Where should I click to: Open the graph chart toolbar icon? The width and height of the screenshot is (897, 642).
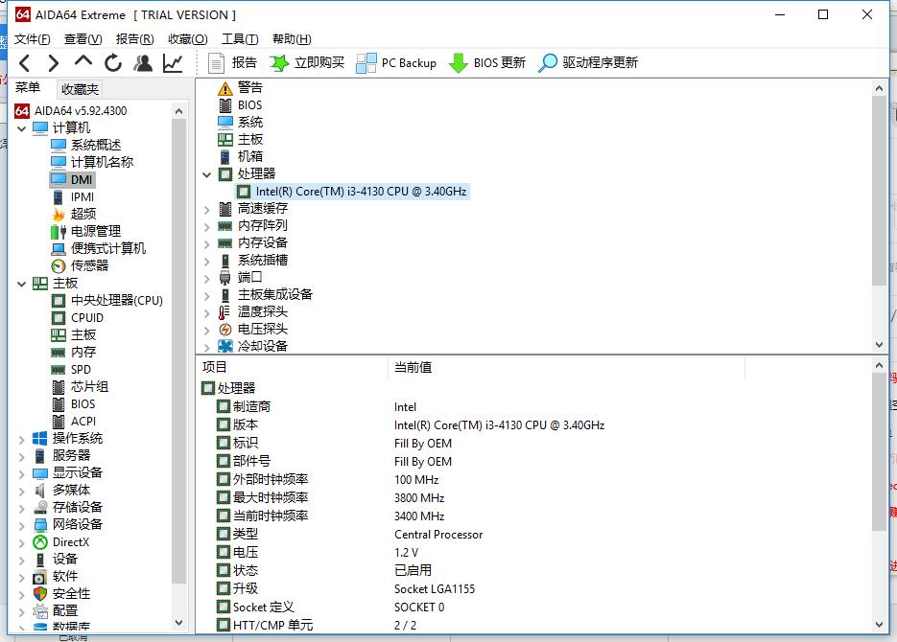click(x=173, y=63)
